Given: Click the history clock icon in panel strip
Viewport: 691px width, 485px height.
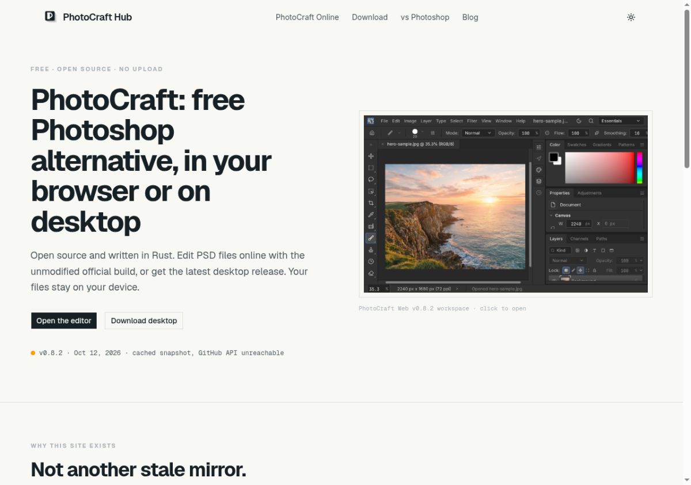Looking at the screenshot, I should click(x=538, y=193).
